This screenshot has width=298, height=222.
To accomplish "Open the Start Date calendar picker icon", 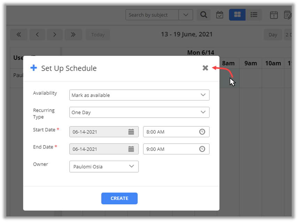I will 131,132.
